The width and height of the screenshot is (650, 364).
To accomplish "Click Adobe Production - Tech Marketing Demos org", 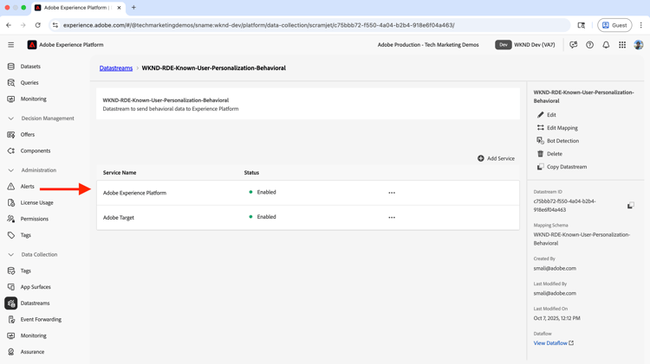I will tap(428, 45).
